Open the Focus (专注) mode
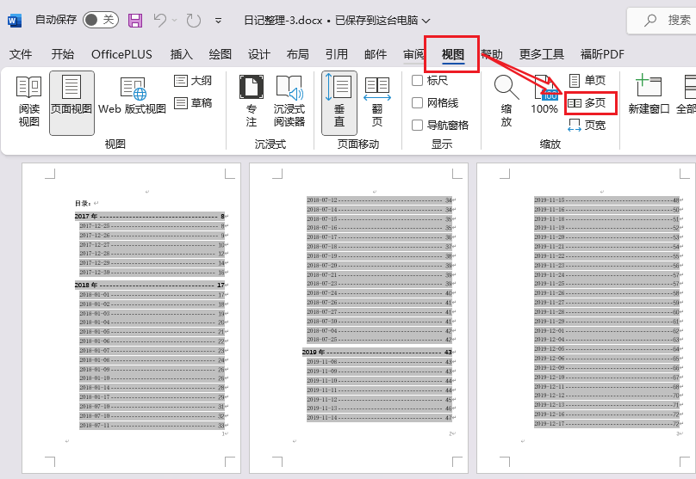This screenshot has width=696, height=479. coord(252,102)
